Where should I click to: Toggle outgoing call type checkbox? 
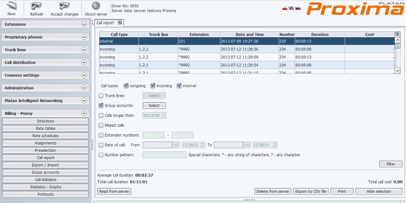point(126,86)
